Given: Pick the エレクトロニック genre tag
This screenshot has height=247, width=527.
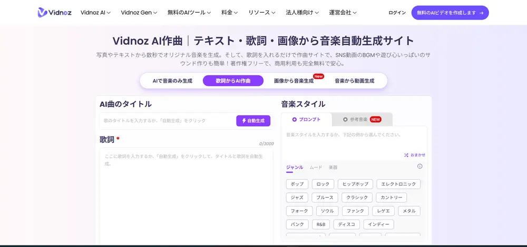Looking at the screenshot, I should click(x=398, y=184).
